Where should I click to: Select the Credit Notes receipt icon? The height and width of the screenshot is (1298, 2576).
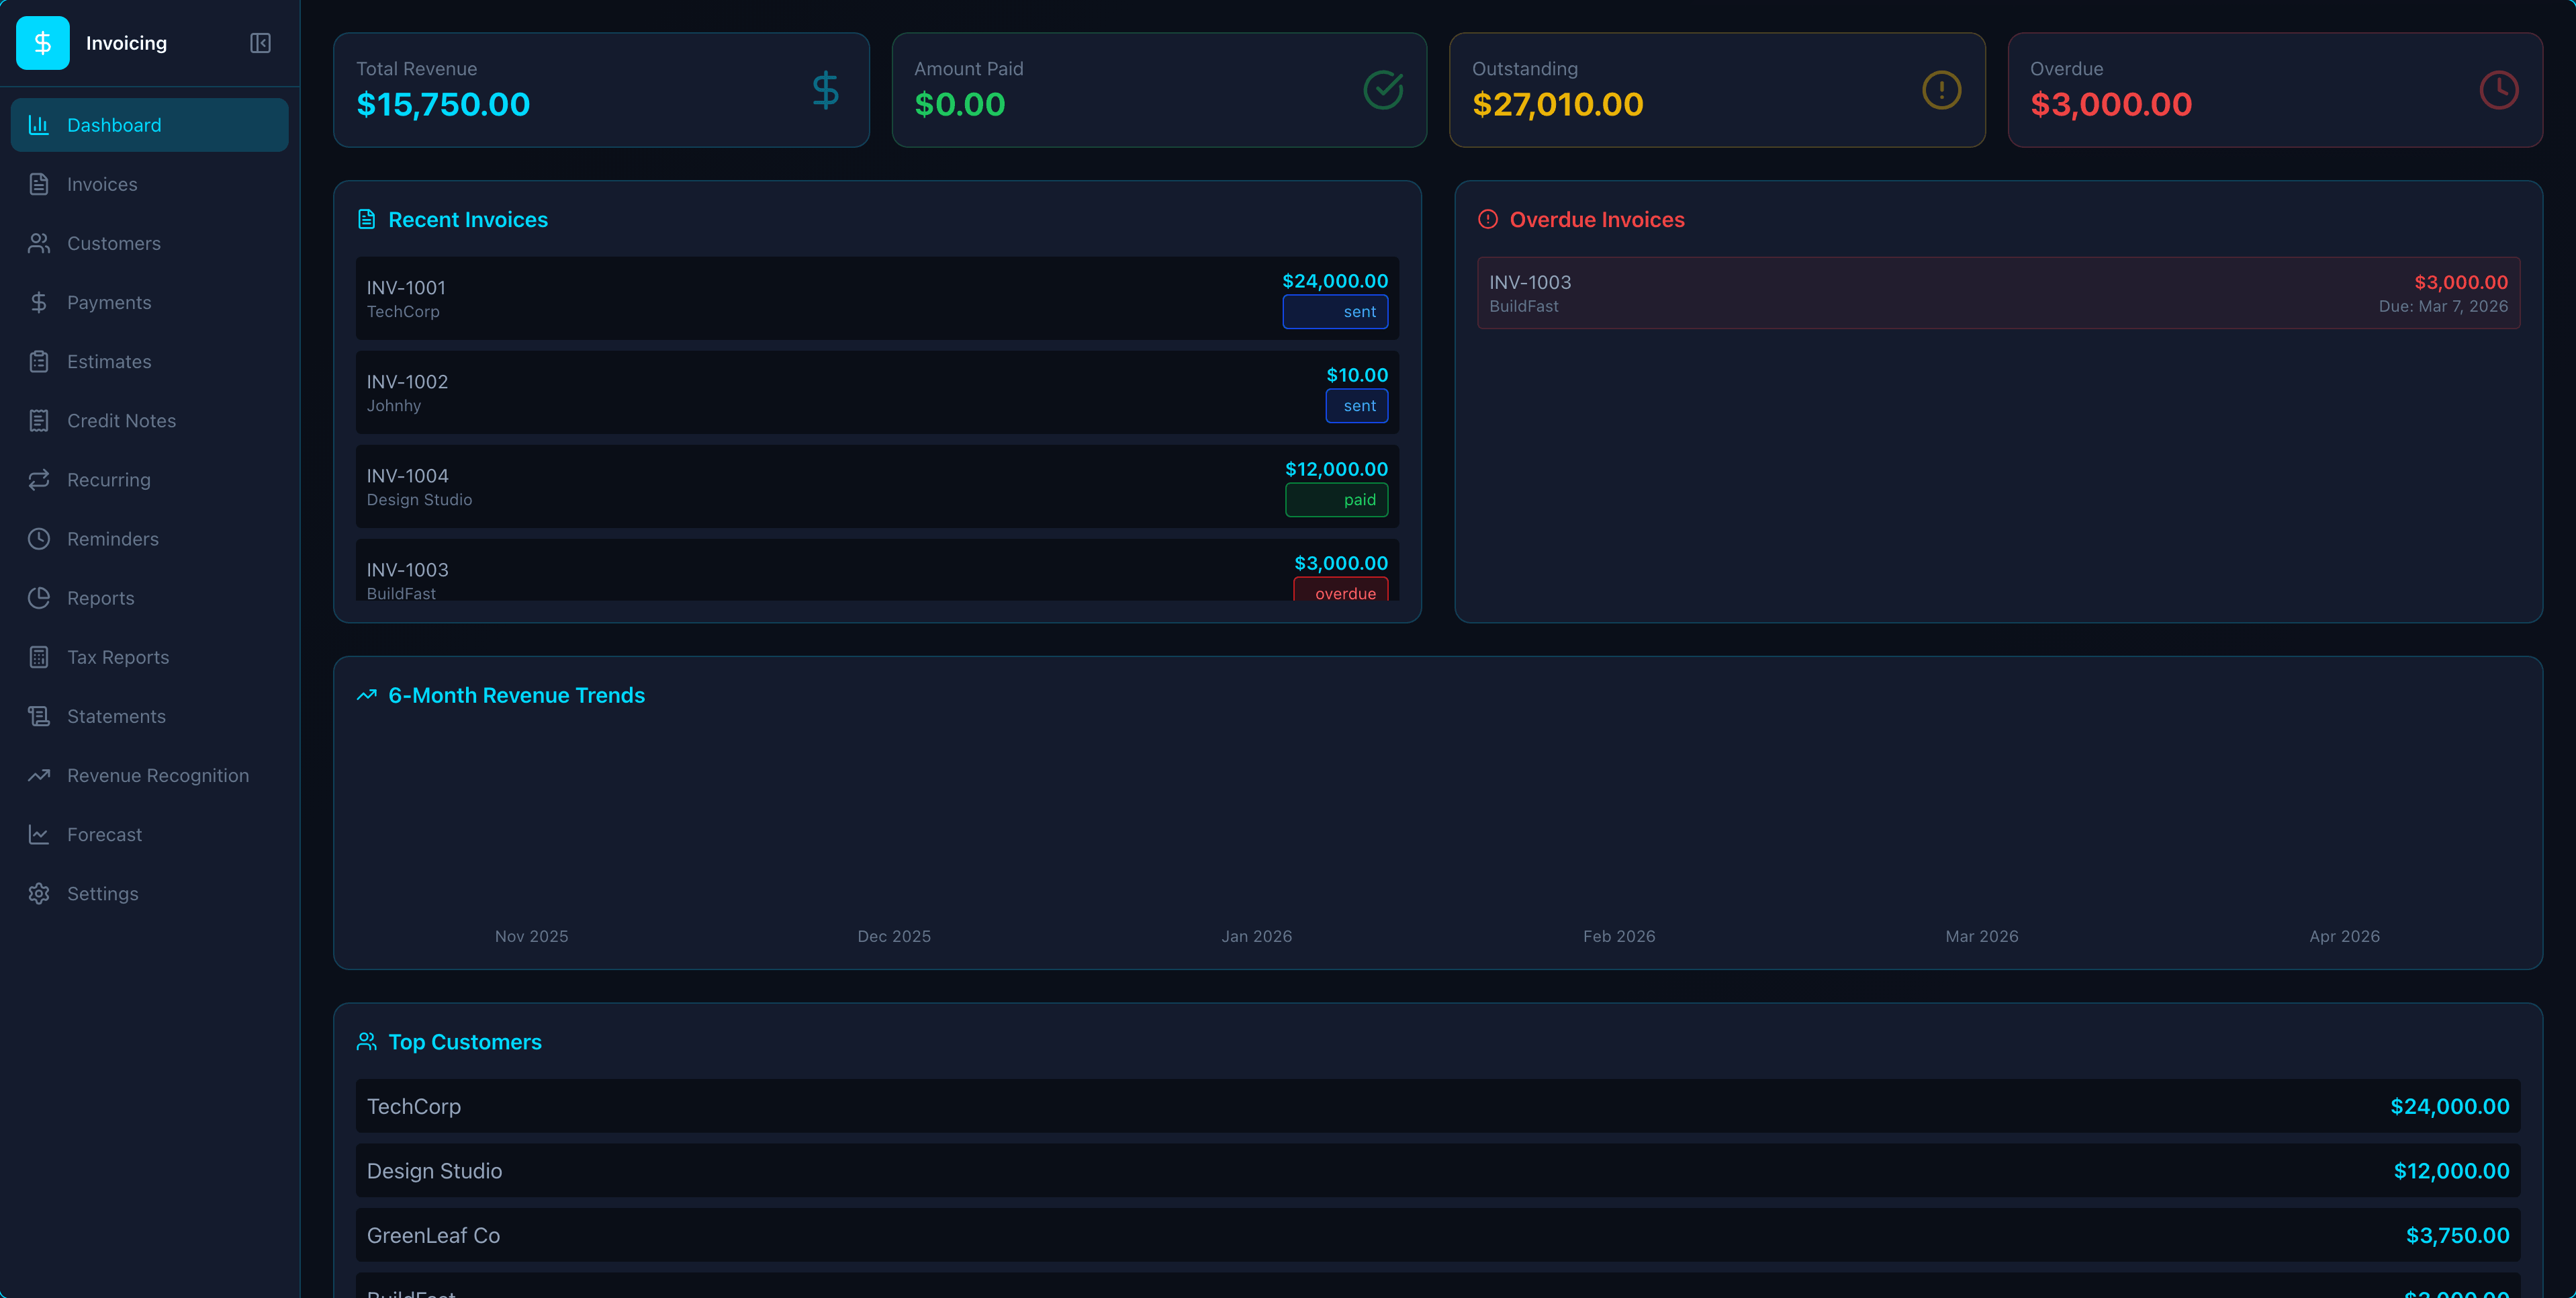[39, 421]
